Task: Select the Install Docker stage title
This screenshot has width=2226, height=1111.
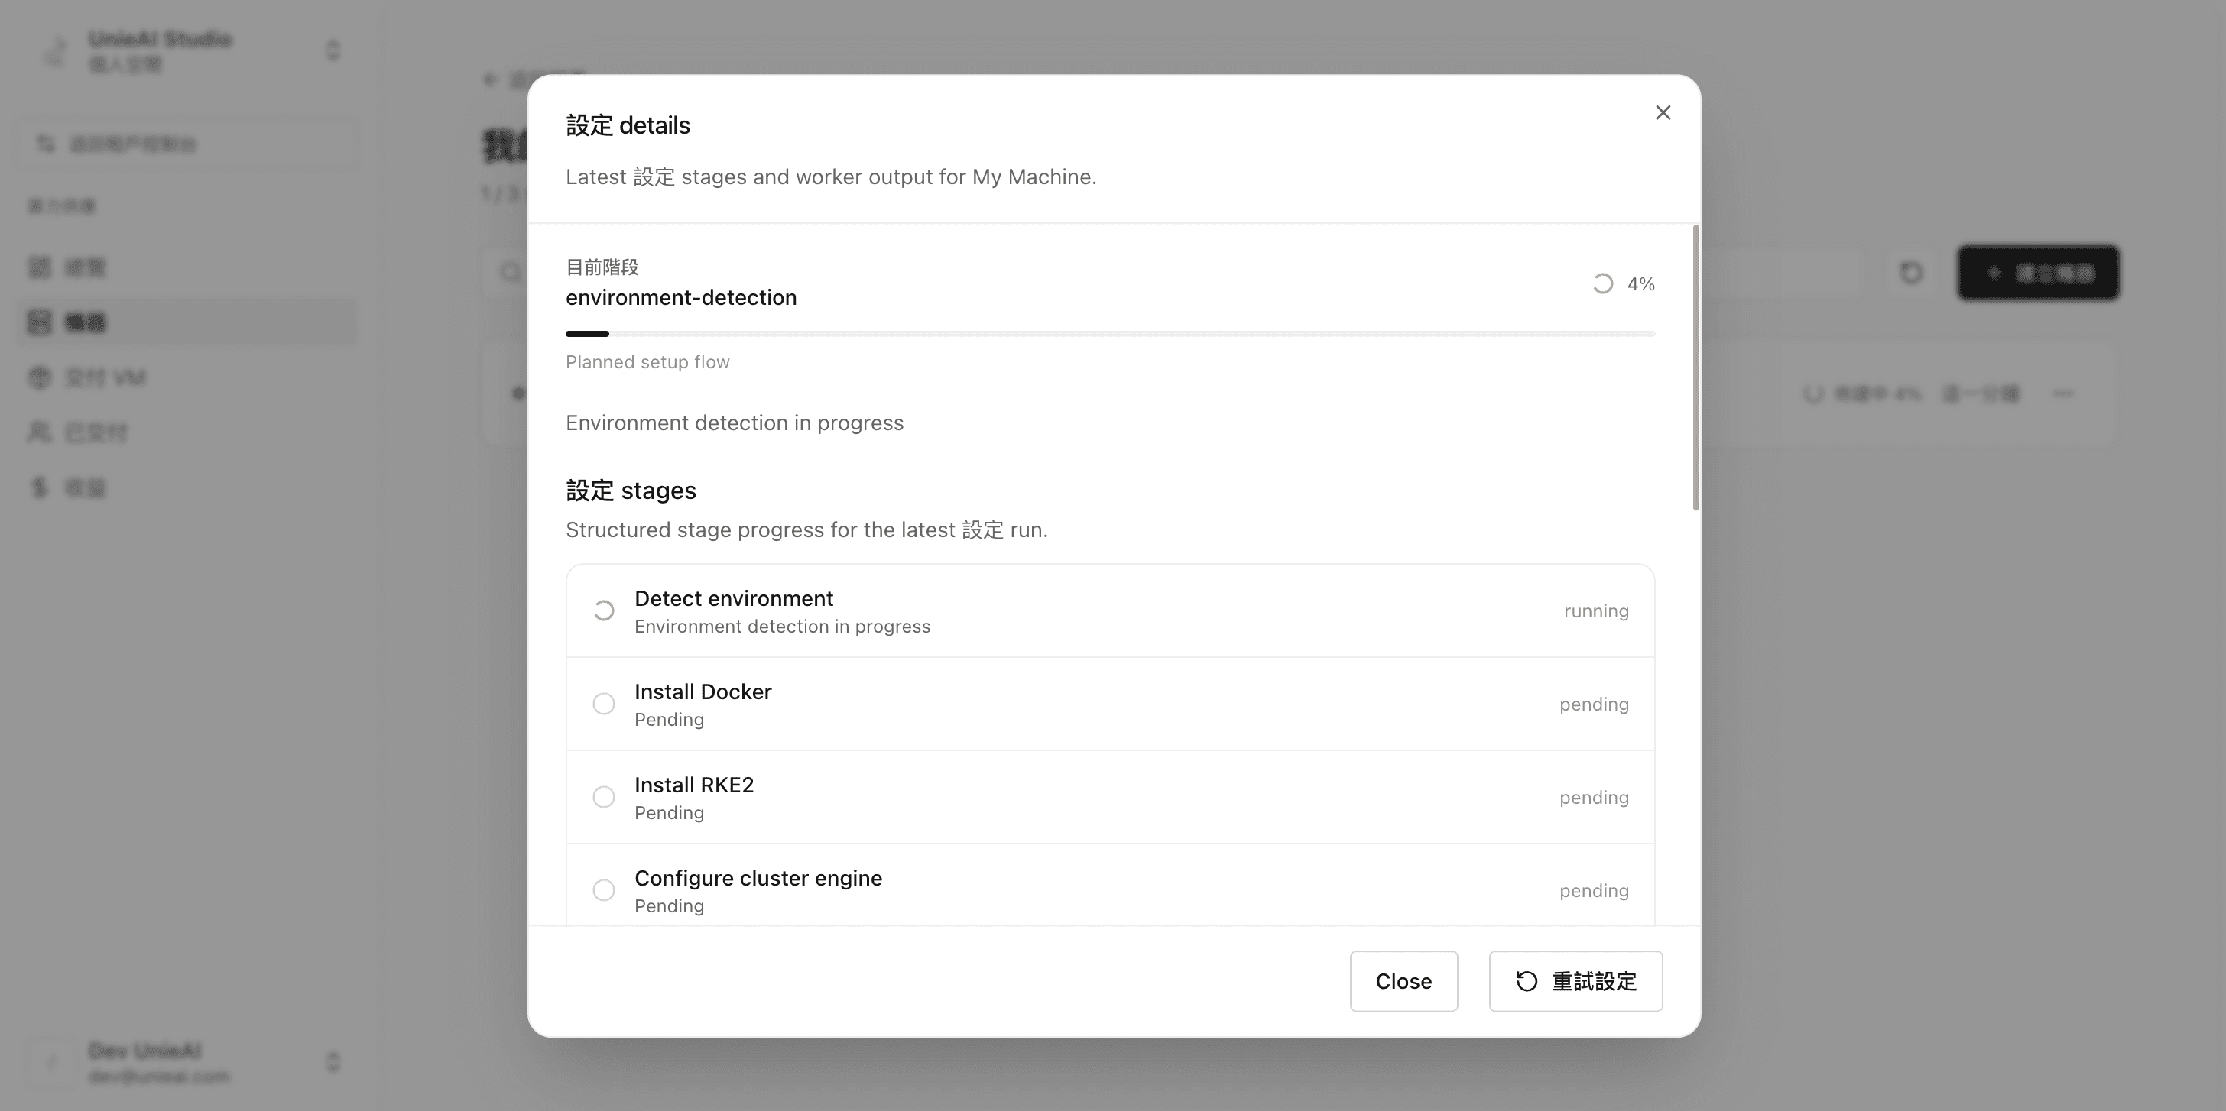Action: [703, 692]
